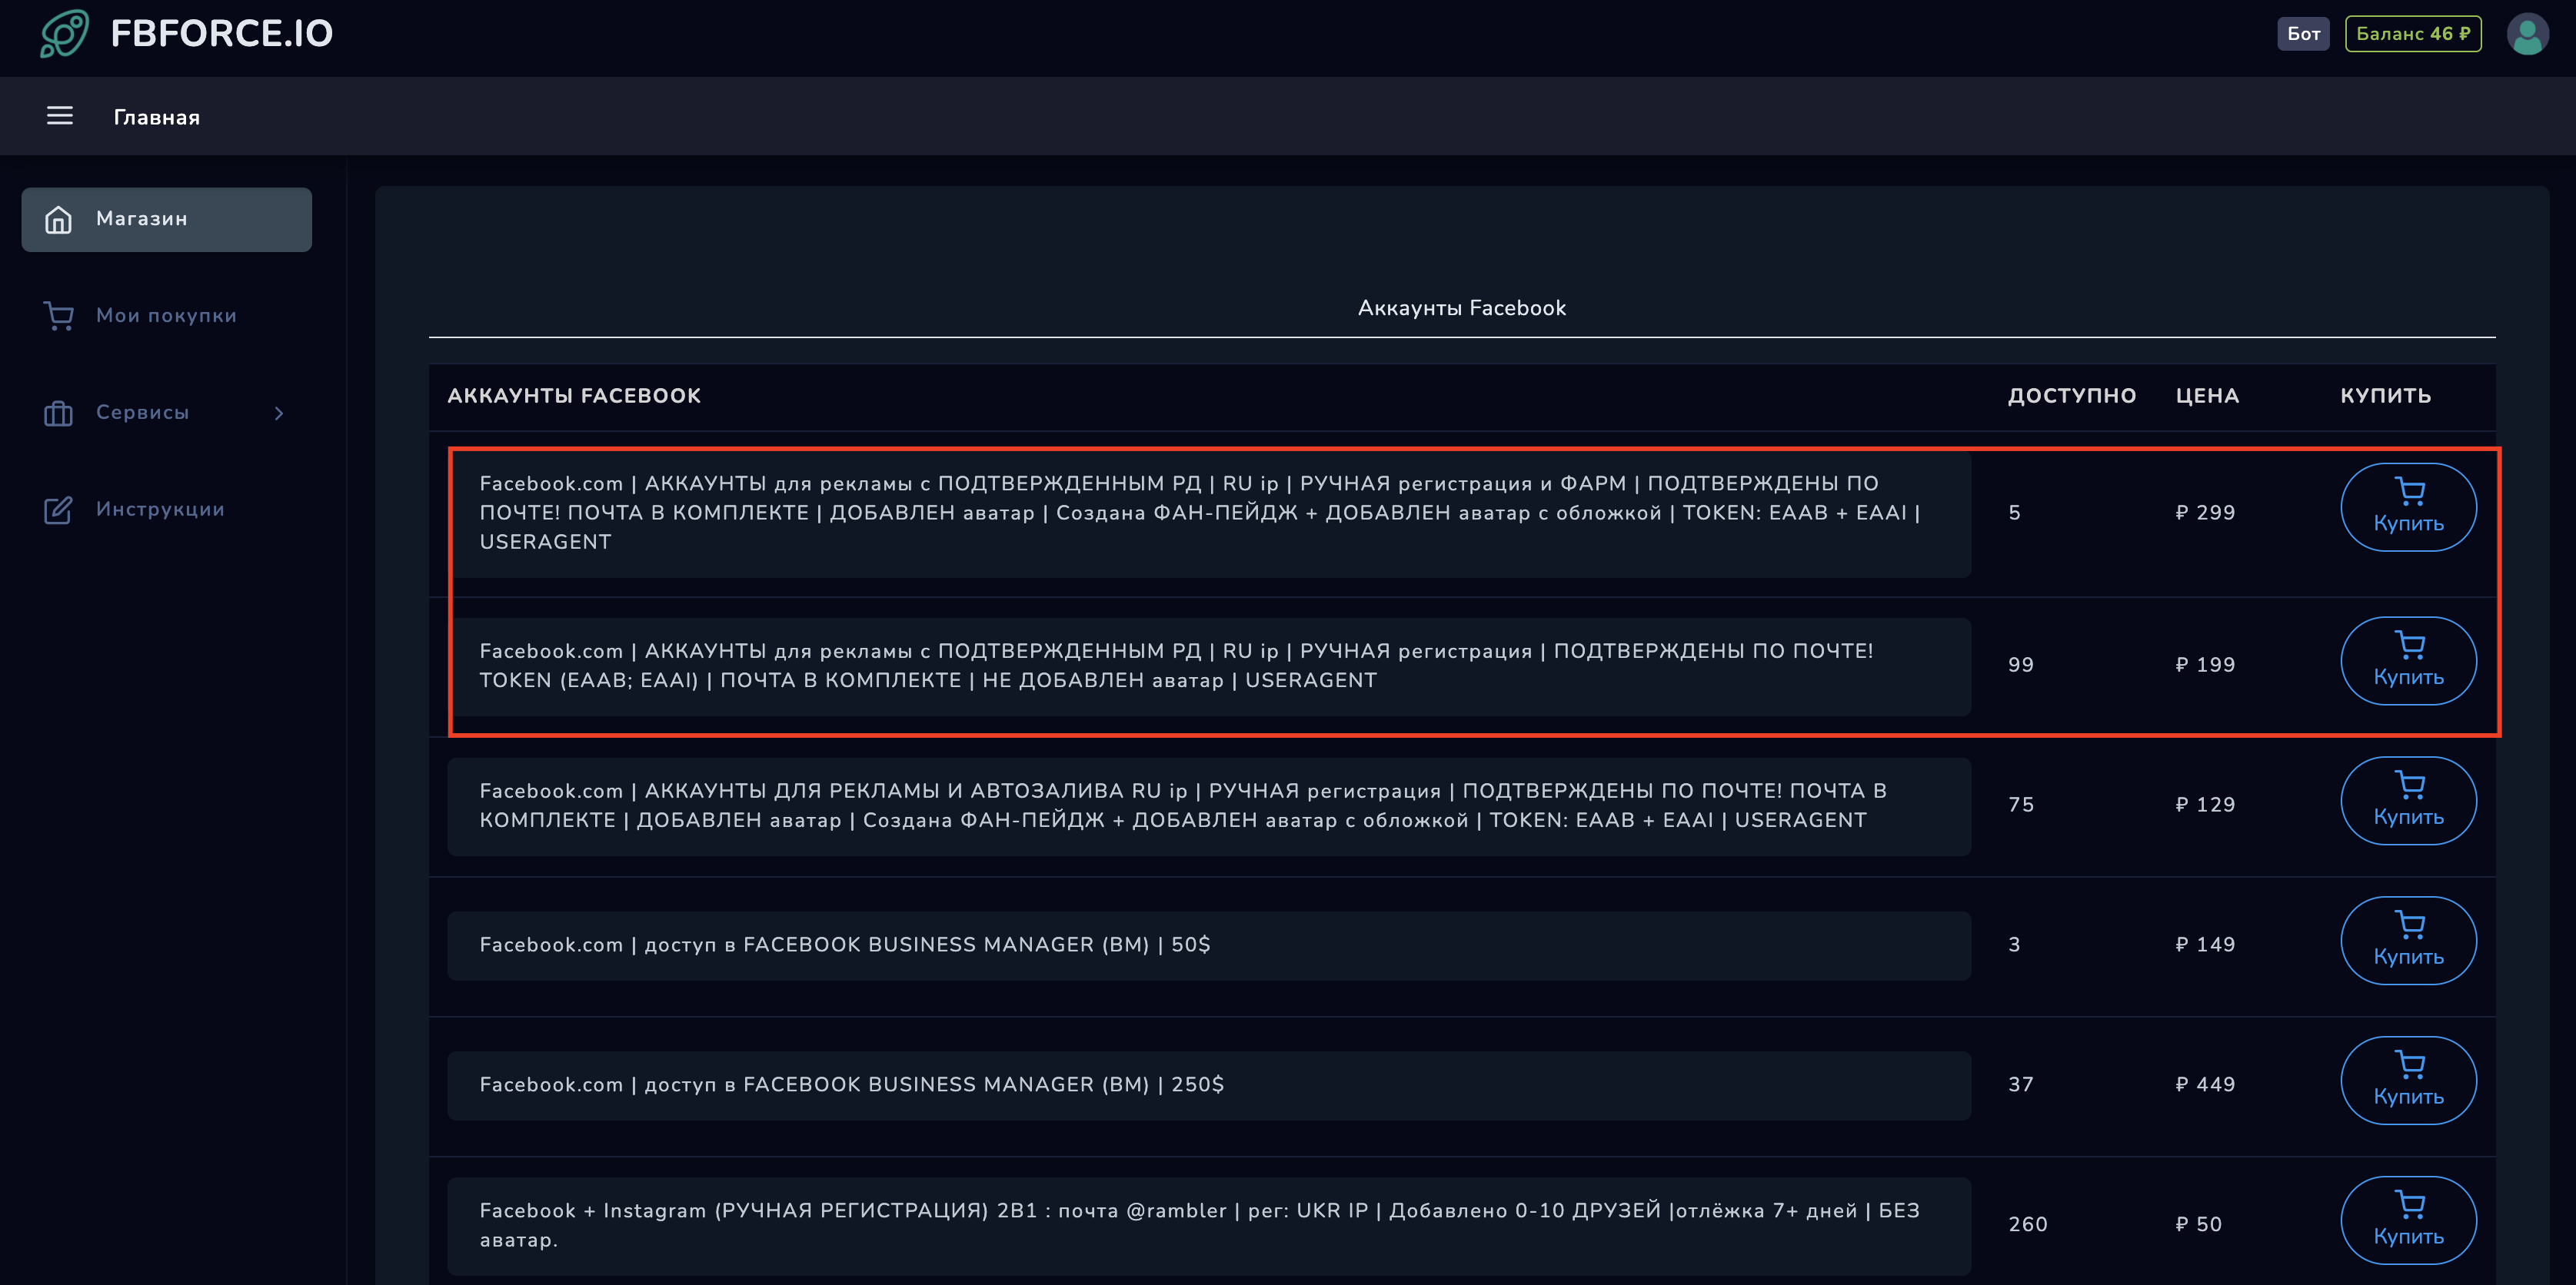Select Сервисы from the sidebar
Viewport: 2576px width, 1285px height.
click(166, 412)
